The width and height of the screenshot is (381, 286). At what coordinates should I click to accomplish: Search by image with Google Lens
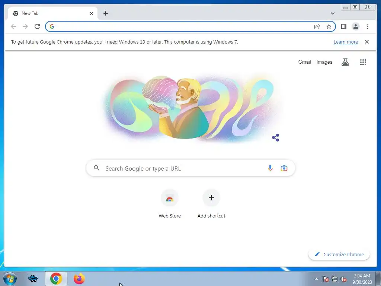coord(284,168)
